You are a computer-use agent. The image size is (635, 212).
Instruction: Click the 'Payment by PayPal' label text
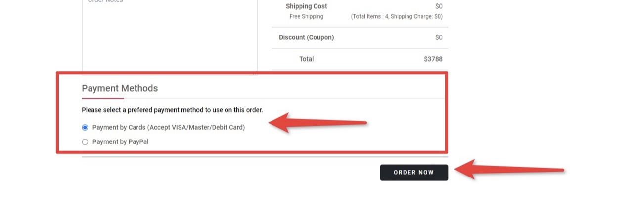click(x=120, y=142)
